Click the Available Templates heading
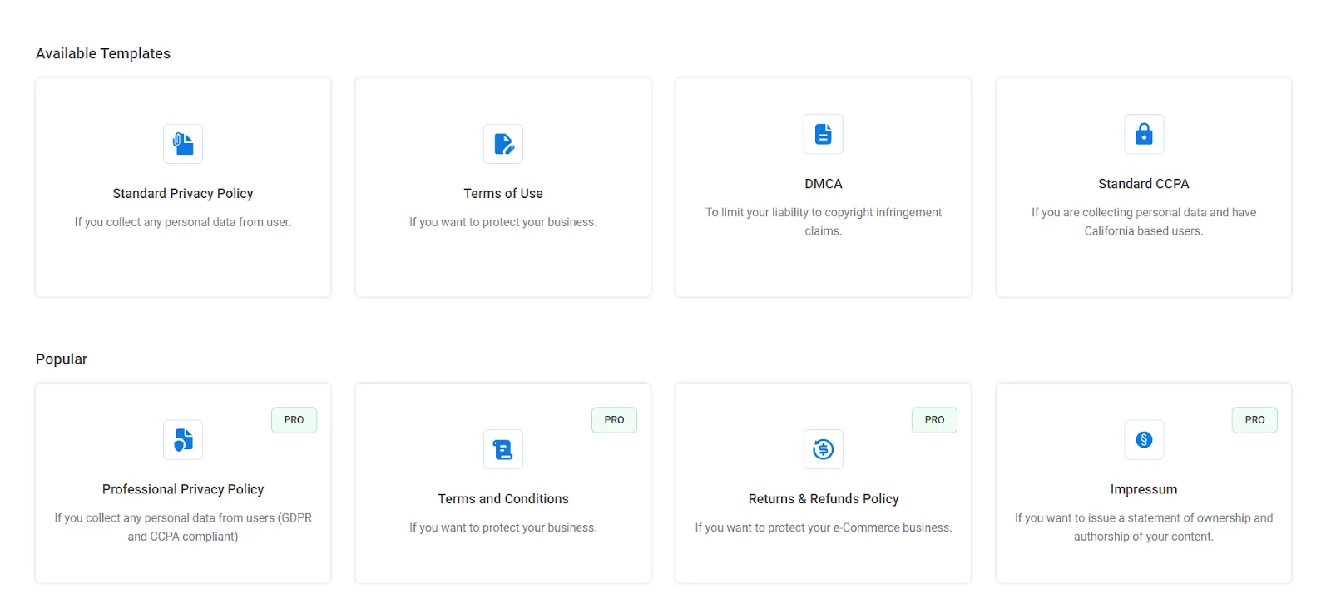The image size is (1331, 594). point(103,53)
